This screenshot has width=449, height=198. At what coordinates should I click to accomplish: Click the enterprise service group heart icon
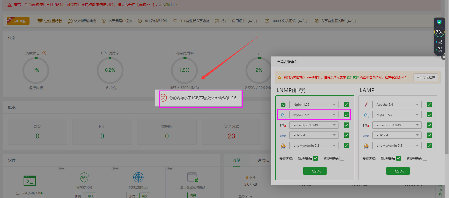317,21
